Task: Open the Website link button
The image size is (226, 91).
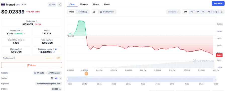Action: tap(39, 73)
